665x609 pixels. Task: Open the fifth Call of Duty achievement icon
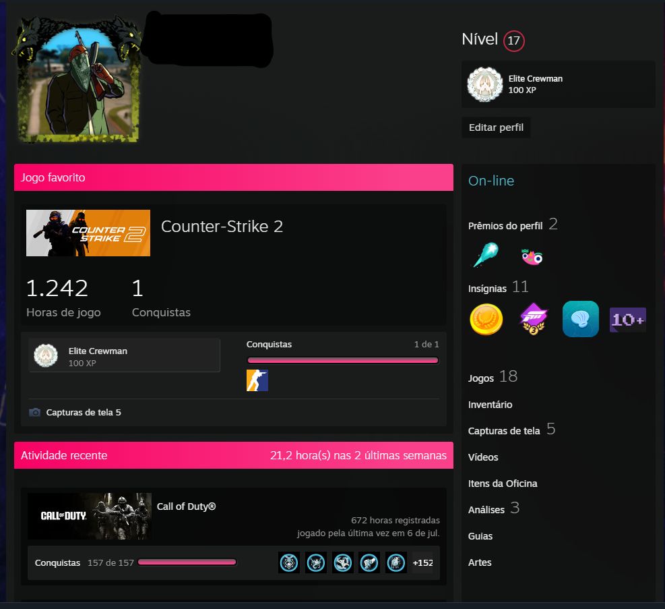tap(396, 562)
